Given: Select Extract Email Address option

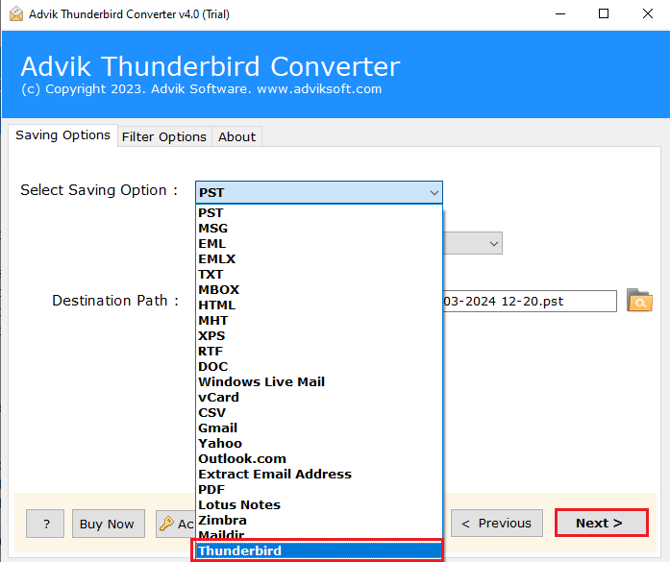Looking at the screenshot, I should (319, 474).
